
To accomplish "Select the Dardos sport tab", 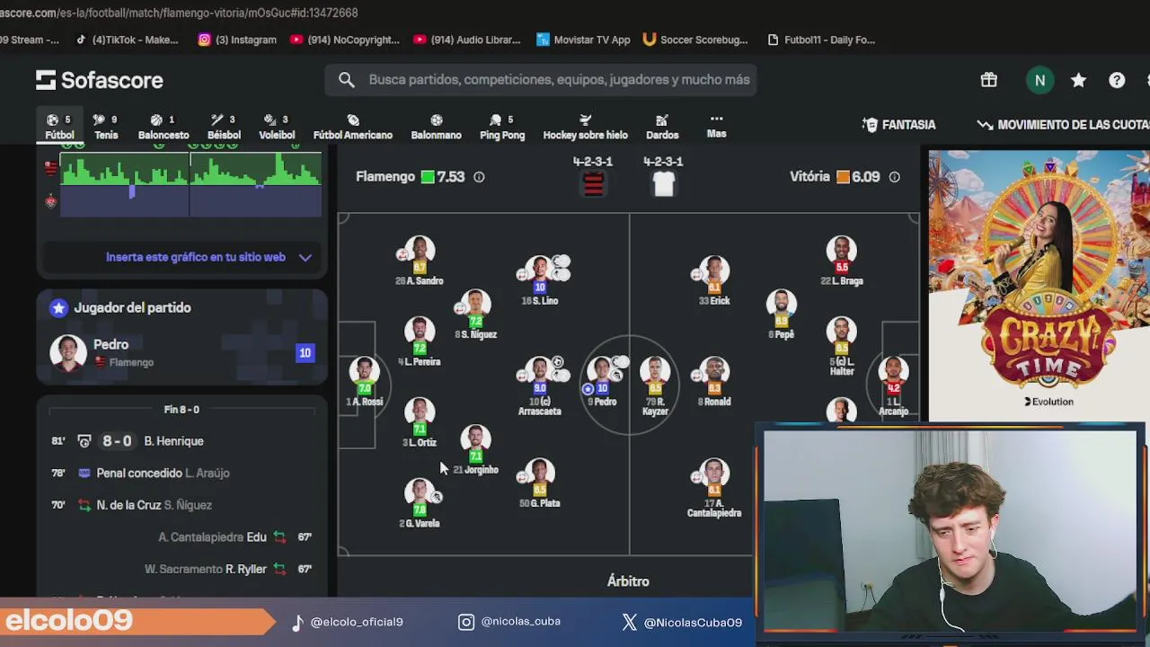I will [x=662, y=127].
